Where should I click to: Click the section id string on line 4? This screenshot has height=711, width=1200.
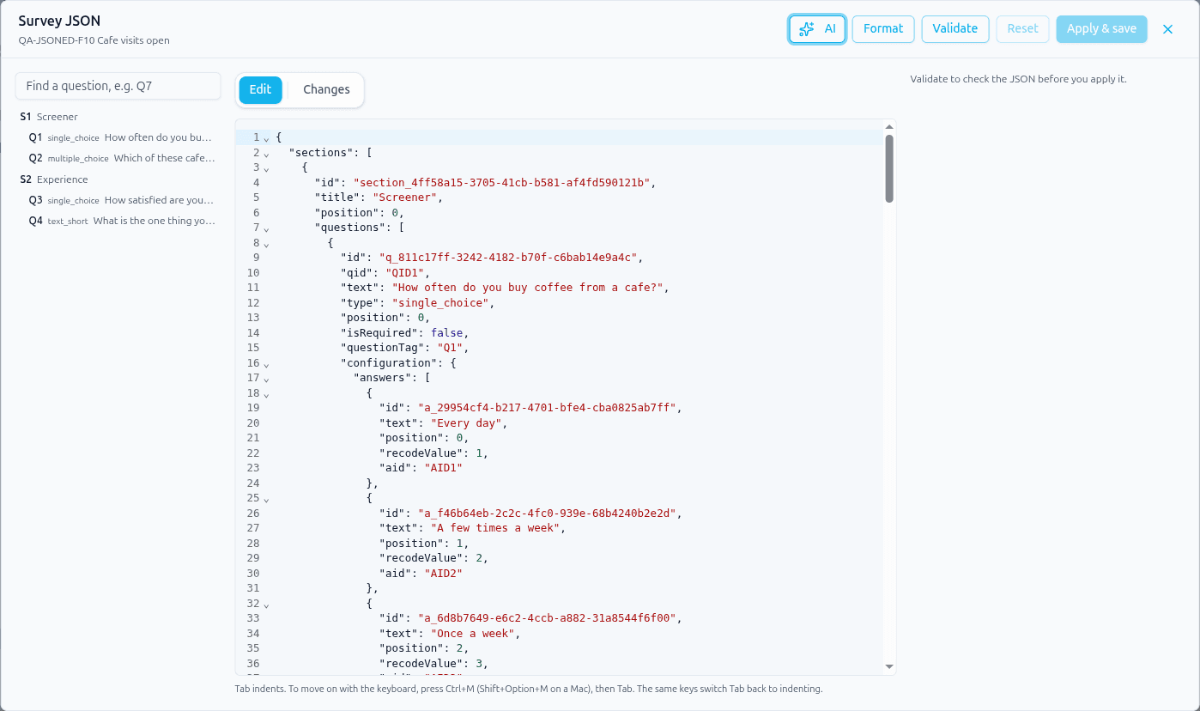pos(502,182)
